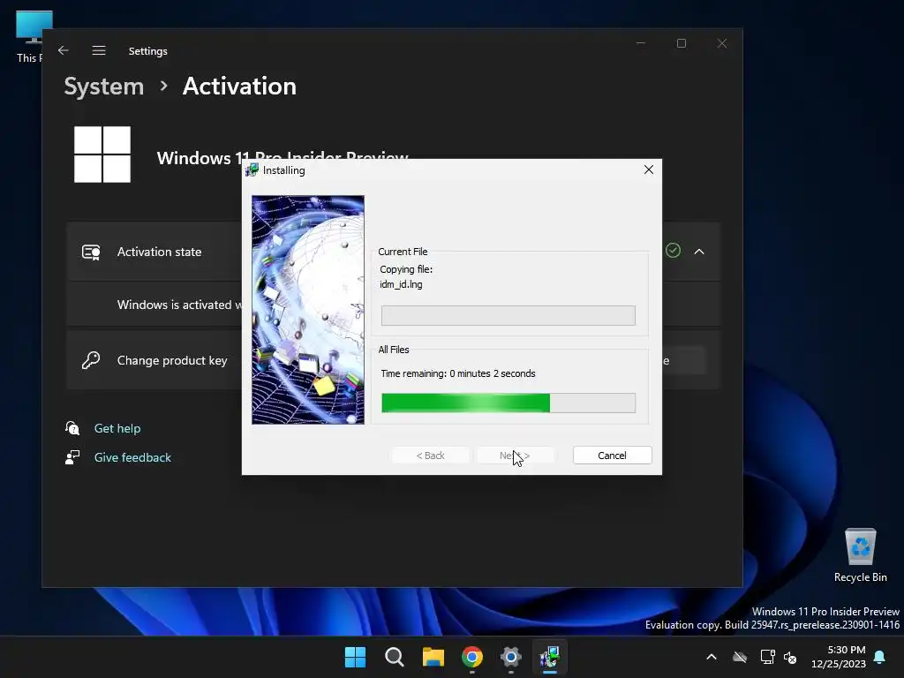Click the Get help headset icon
904x678 pixels.
click(x=72, y=428)
